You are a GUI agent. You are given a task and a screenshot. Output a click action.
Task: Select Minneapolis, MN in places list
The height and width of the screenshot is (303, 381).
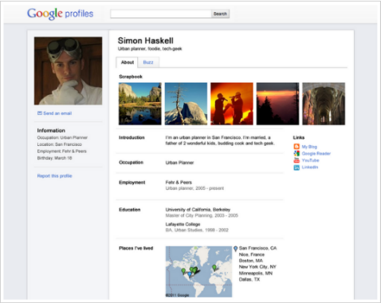tap(256, 273)
